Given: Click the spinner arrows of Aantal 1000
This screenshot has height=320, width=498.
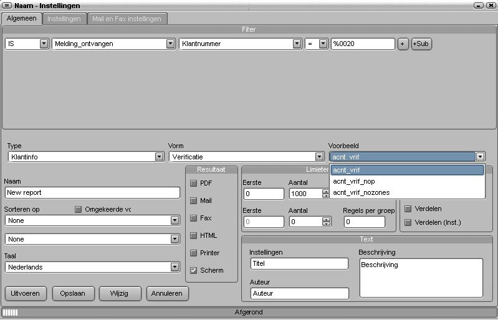Looking at the screenshot, I should point(325,194).
